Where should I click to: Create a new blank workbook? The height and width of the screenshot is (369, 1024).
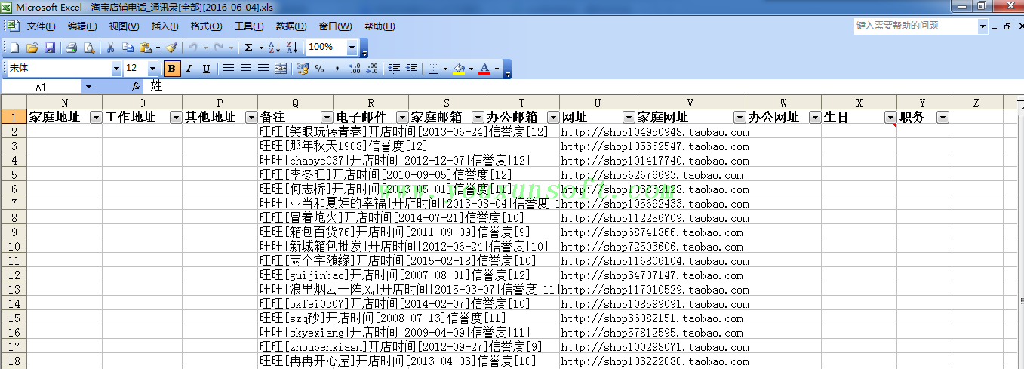(x=15, y=48)
